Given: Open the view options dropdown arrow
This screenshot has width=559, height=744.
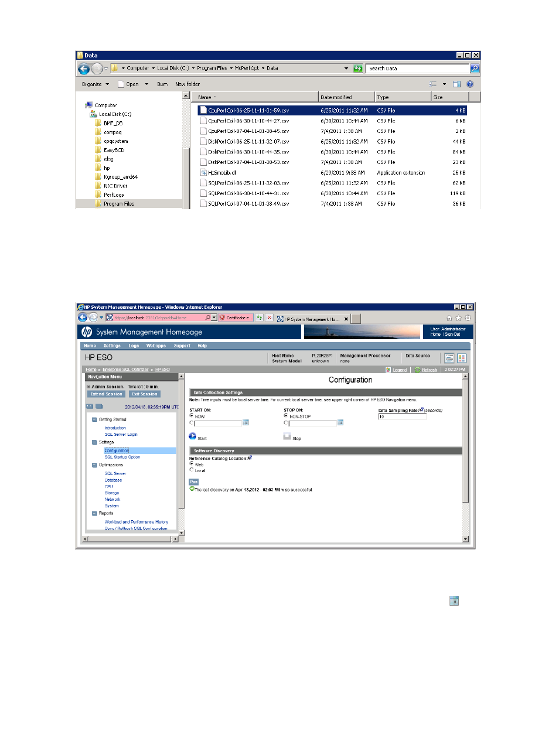Looking at the screenshot, I should 444,84.
